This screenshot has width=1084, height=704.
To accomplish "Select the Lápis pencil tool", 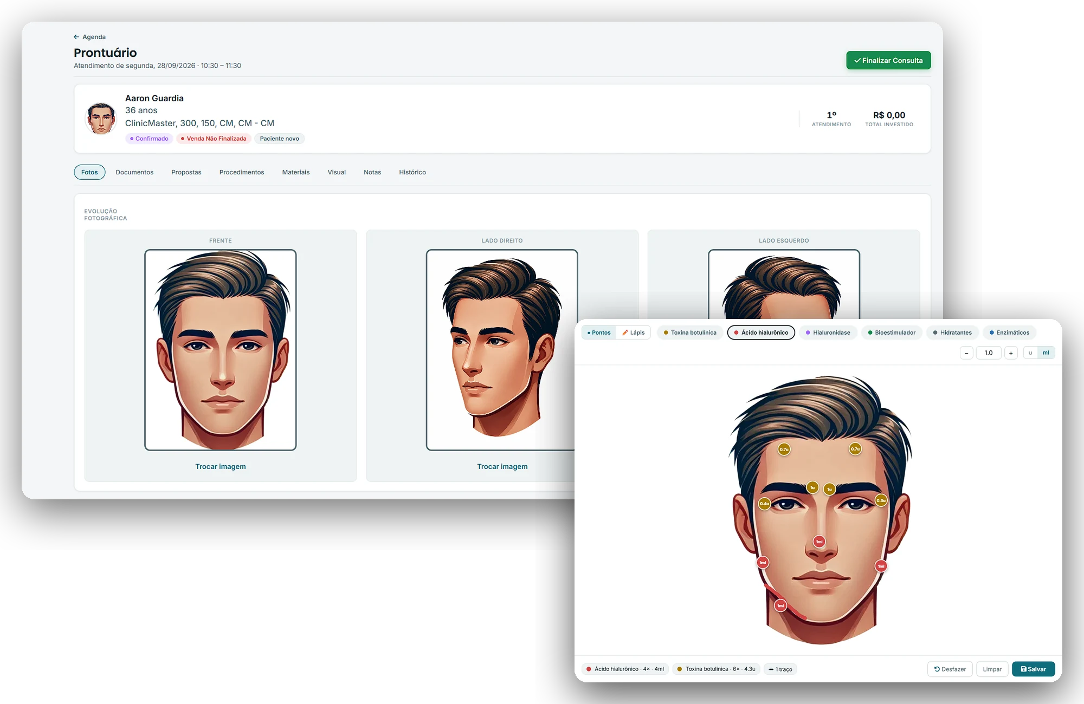I will (x=633, y=333).
